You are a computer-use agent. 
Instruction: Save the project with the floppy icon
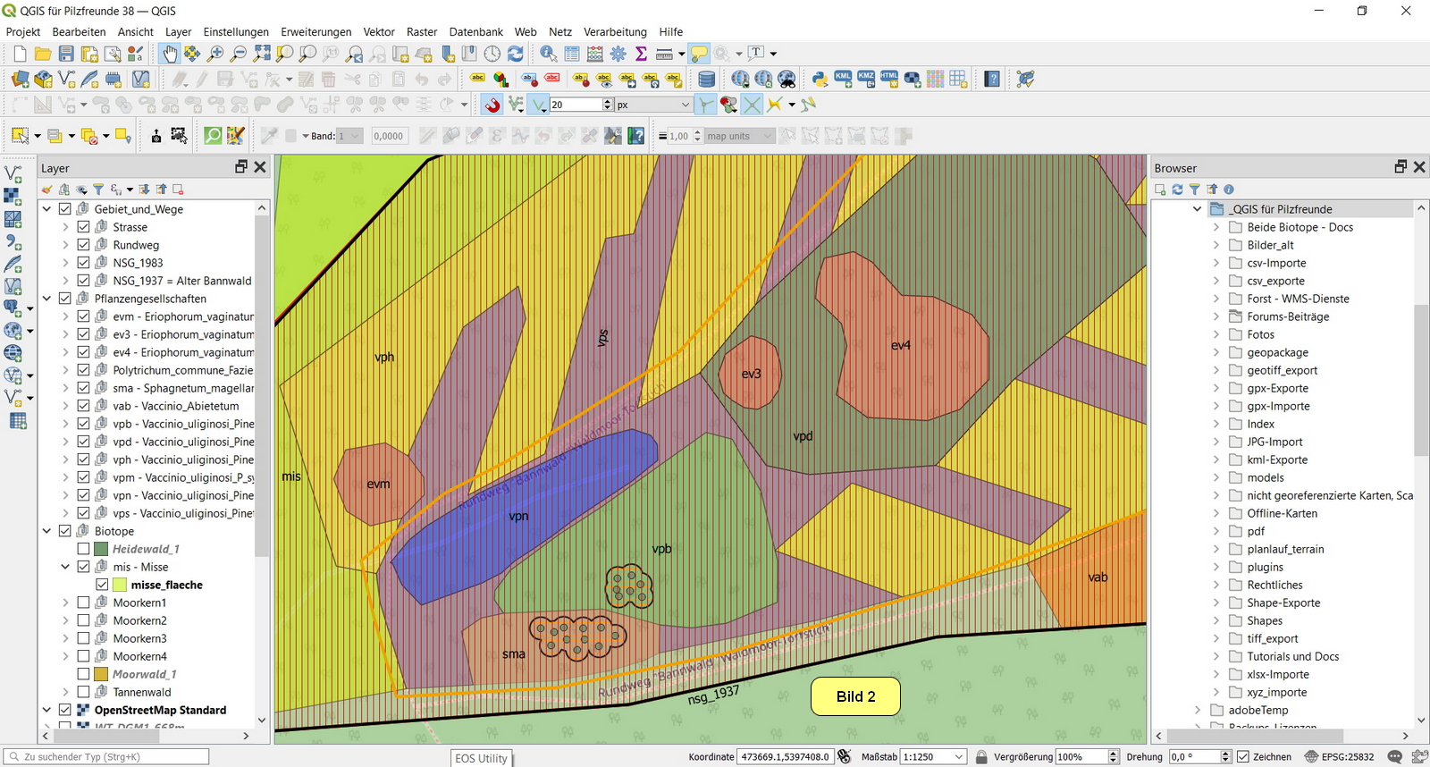(66, 54)
